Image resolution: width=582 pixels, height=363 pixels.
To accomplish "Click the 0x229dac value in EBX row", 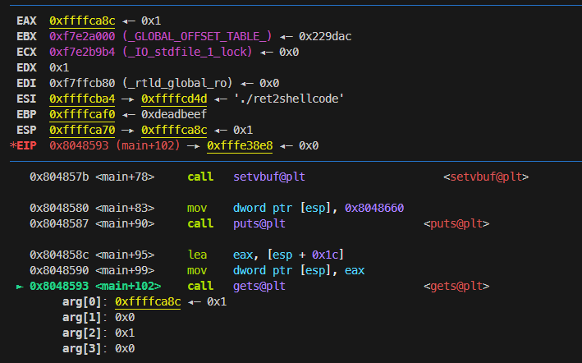I will (325, 36).
